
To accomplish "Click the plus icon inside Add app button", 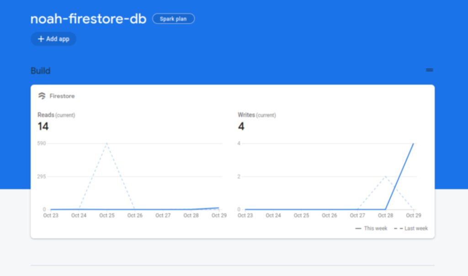I will click(41, 39).
